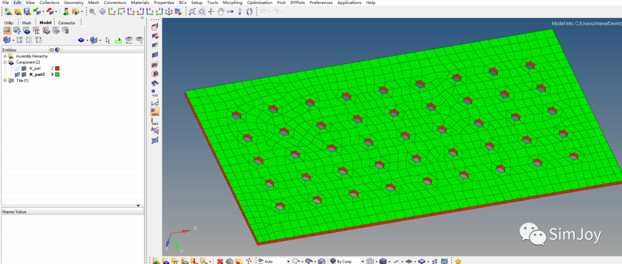Open the import icon dropdown arrow
This screenshot has width=622, height=264.
coord(43,12)
